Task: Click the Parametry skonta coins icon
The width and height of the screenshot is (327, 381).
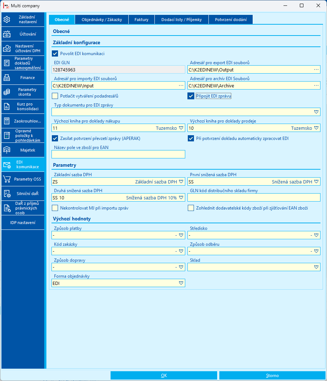Action: coord(7,92)
